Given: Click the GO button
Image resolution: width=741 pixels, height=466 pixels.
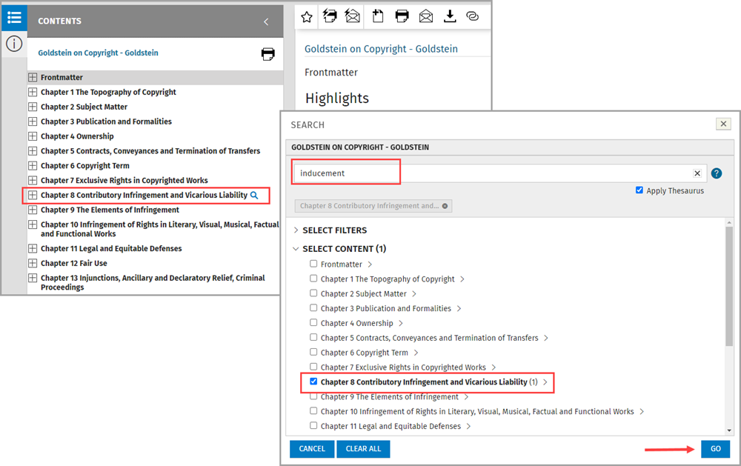Looking at the screenshot, I should 716,448.
